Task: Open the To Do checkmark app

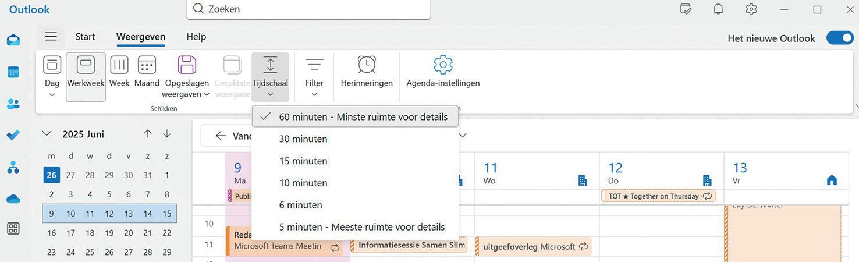Action: click(13, 135)
